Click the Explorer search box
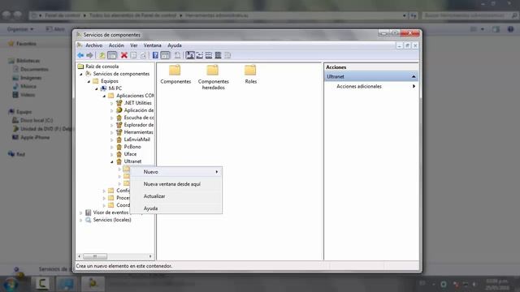 tap(470, 15)
